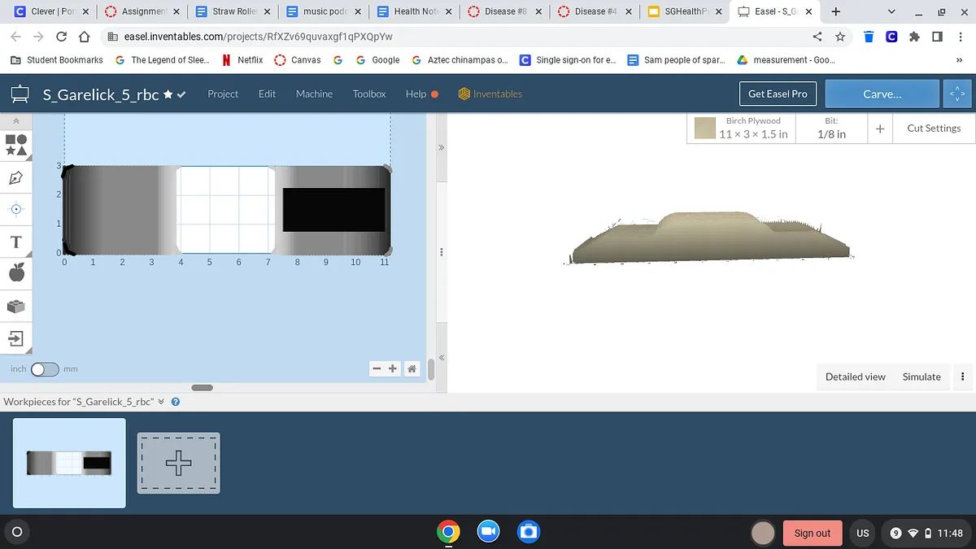Select the Pen drawing tool
Screen dimensions: 976x549
(16, 177)
